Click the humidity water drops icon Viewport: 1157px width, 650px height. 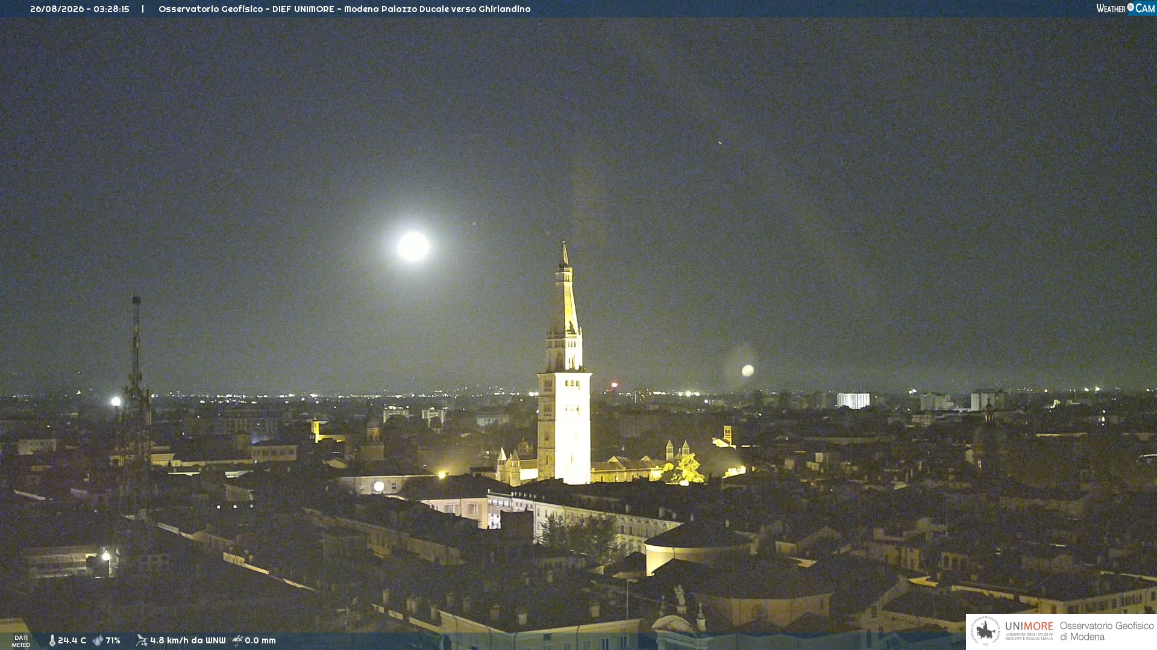[x=98, y=640]
